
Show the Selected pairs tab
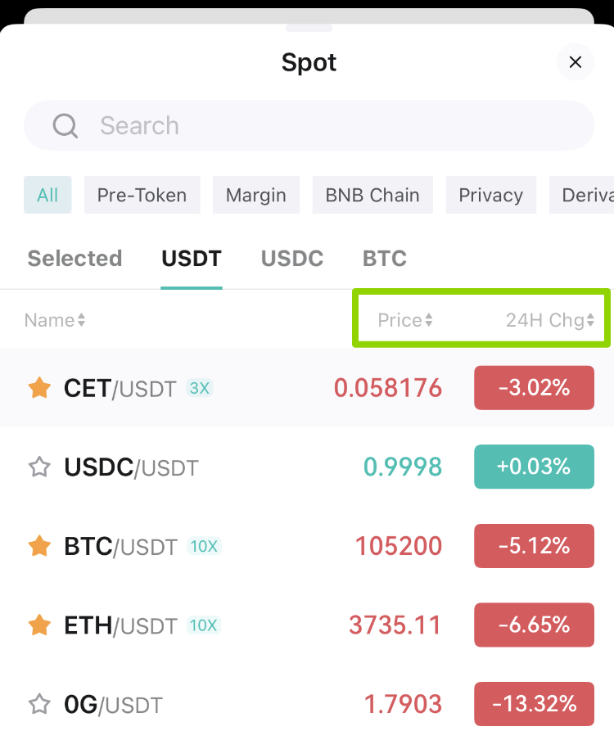pos(74,258)
